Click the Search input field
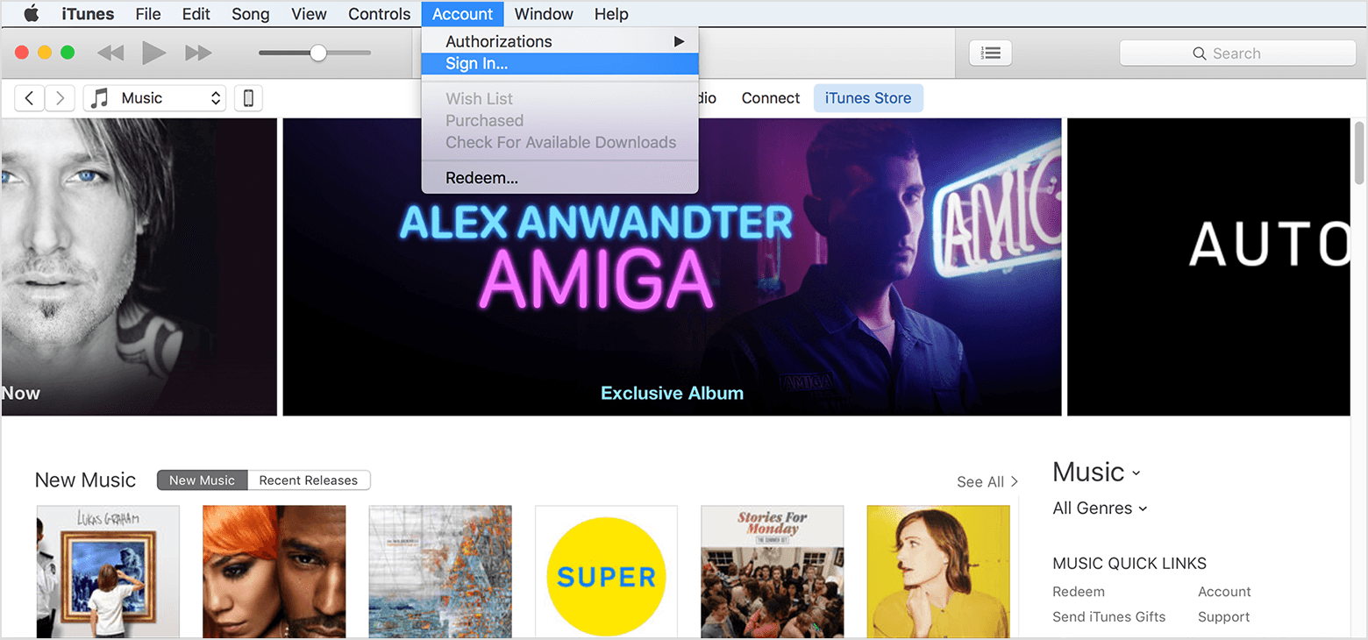 [x=1237, y=53]
